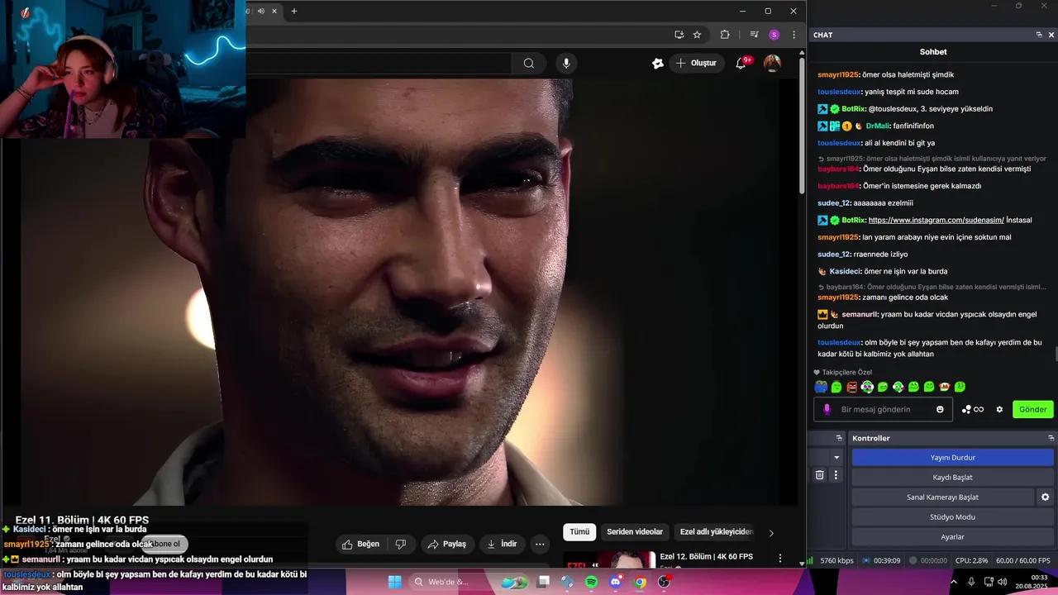1058x595 pixels.
Task: Download the video with İndir
Action: point(502,544)
